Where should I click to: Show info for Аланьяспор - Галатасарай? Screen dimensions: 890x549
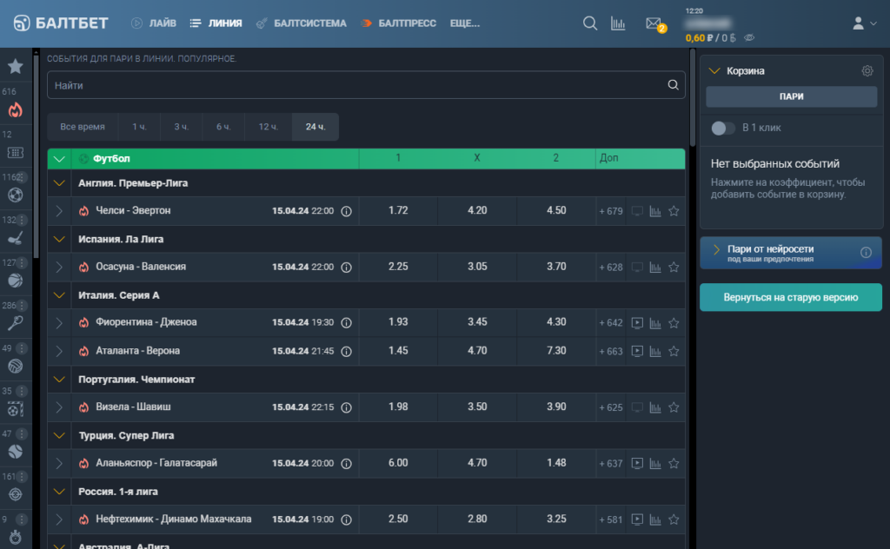[x=346, y=463]
